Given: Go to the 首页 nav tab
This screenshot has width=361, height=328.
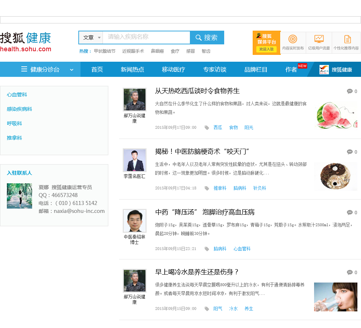Looking at the screenshot, I should click(x=97, y=69).
